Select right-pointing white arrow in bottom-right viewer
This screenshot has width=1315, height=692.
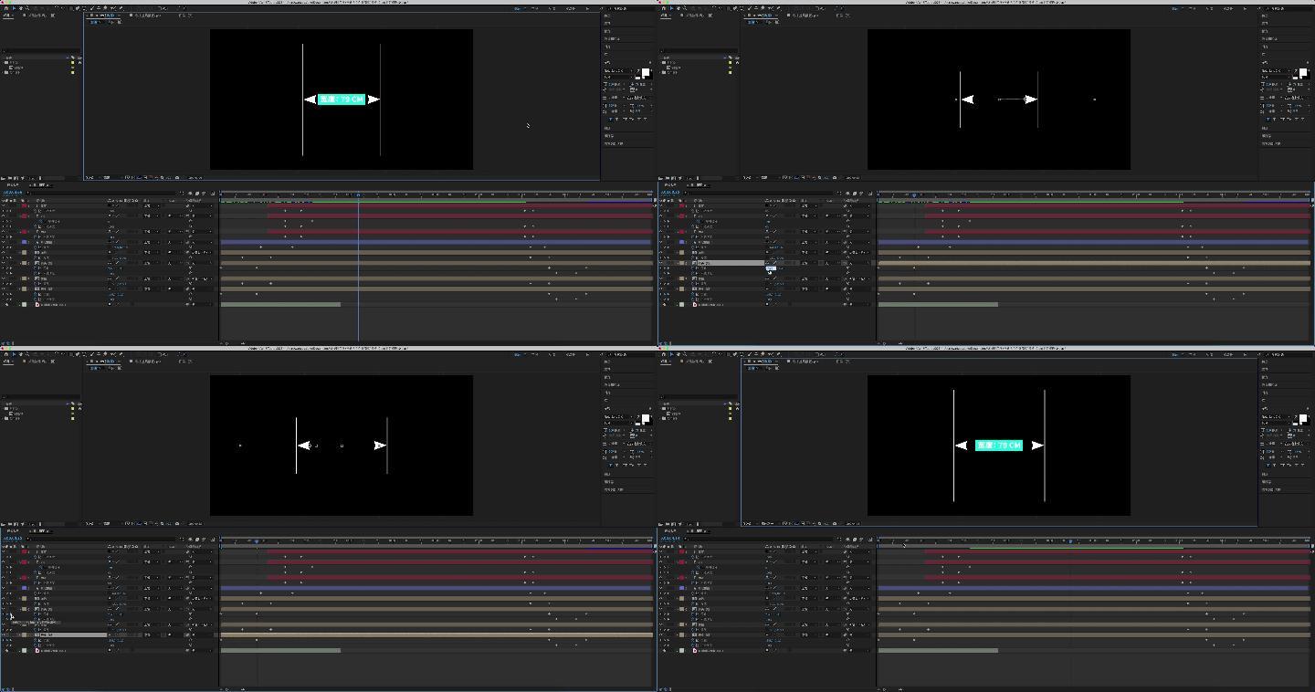[1037, 446]
